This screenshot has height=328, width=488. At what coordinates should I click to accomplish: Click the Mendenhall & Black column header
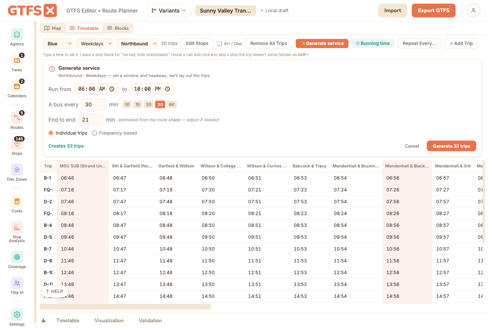[407, 166]
